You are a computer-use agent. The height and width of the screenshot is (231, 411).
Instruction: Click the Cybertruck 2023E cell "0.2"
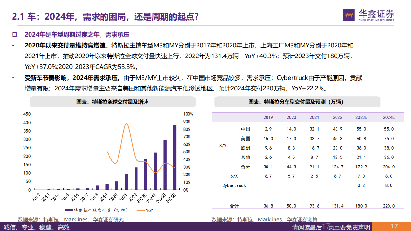pyautogui.click(x=361, y=185)
